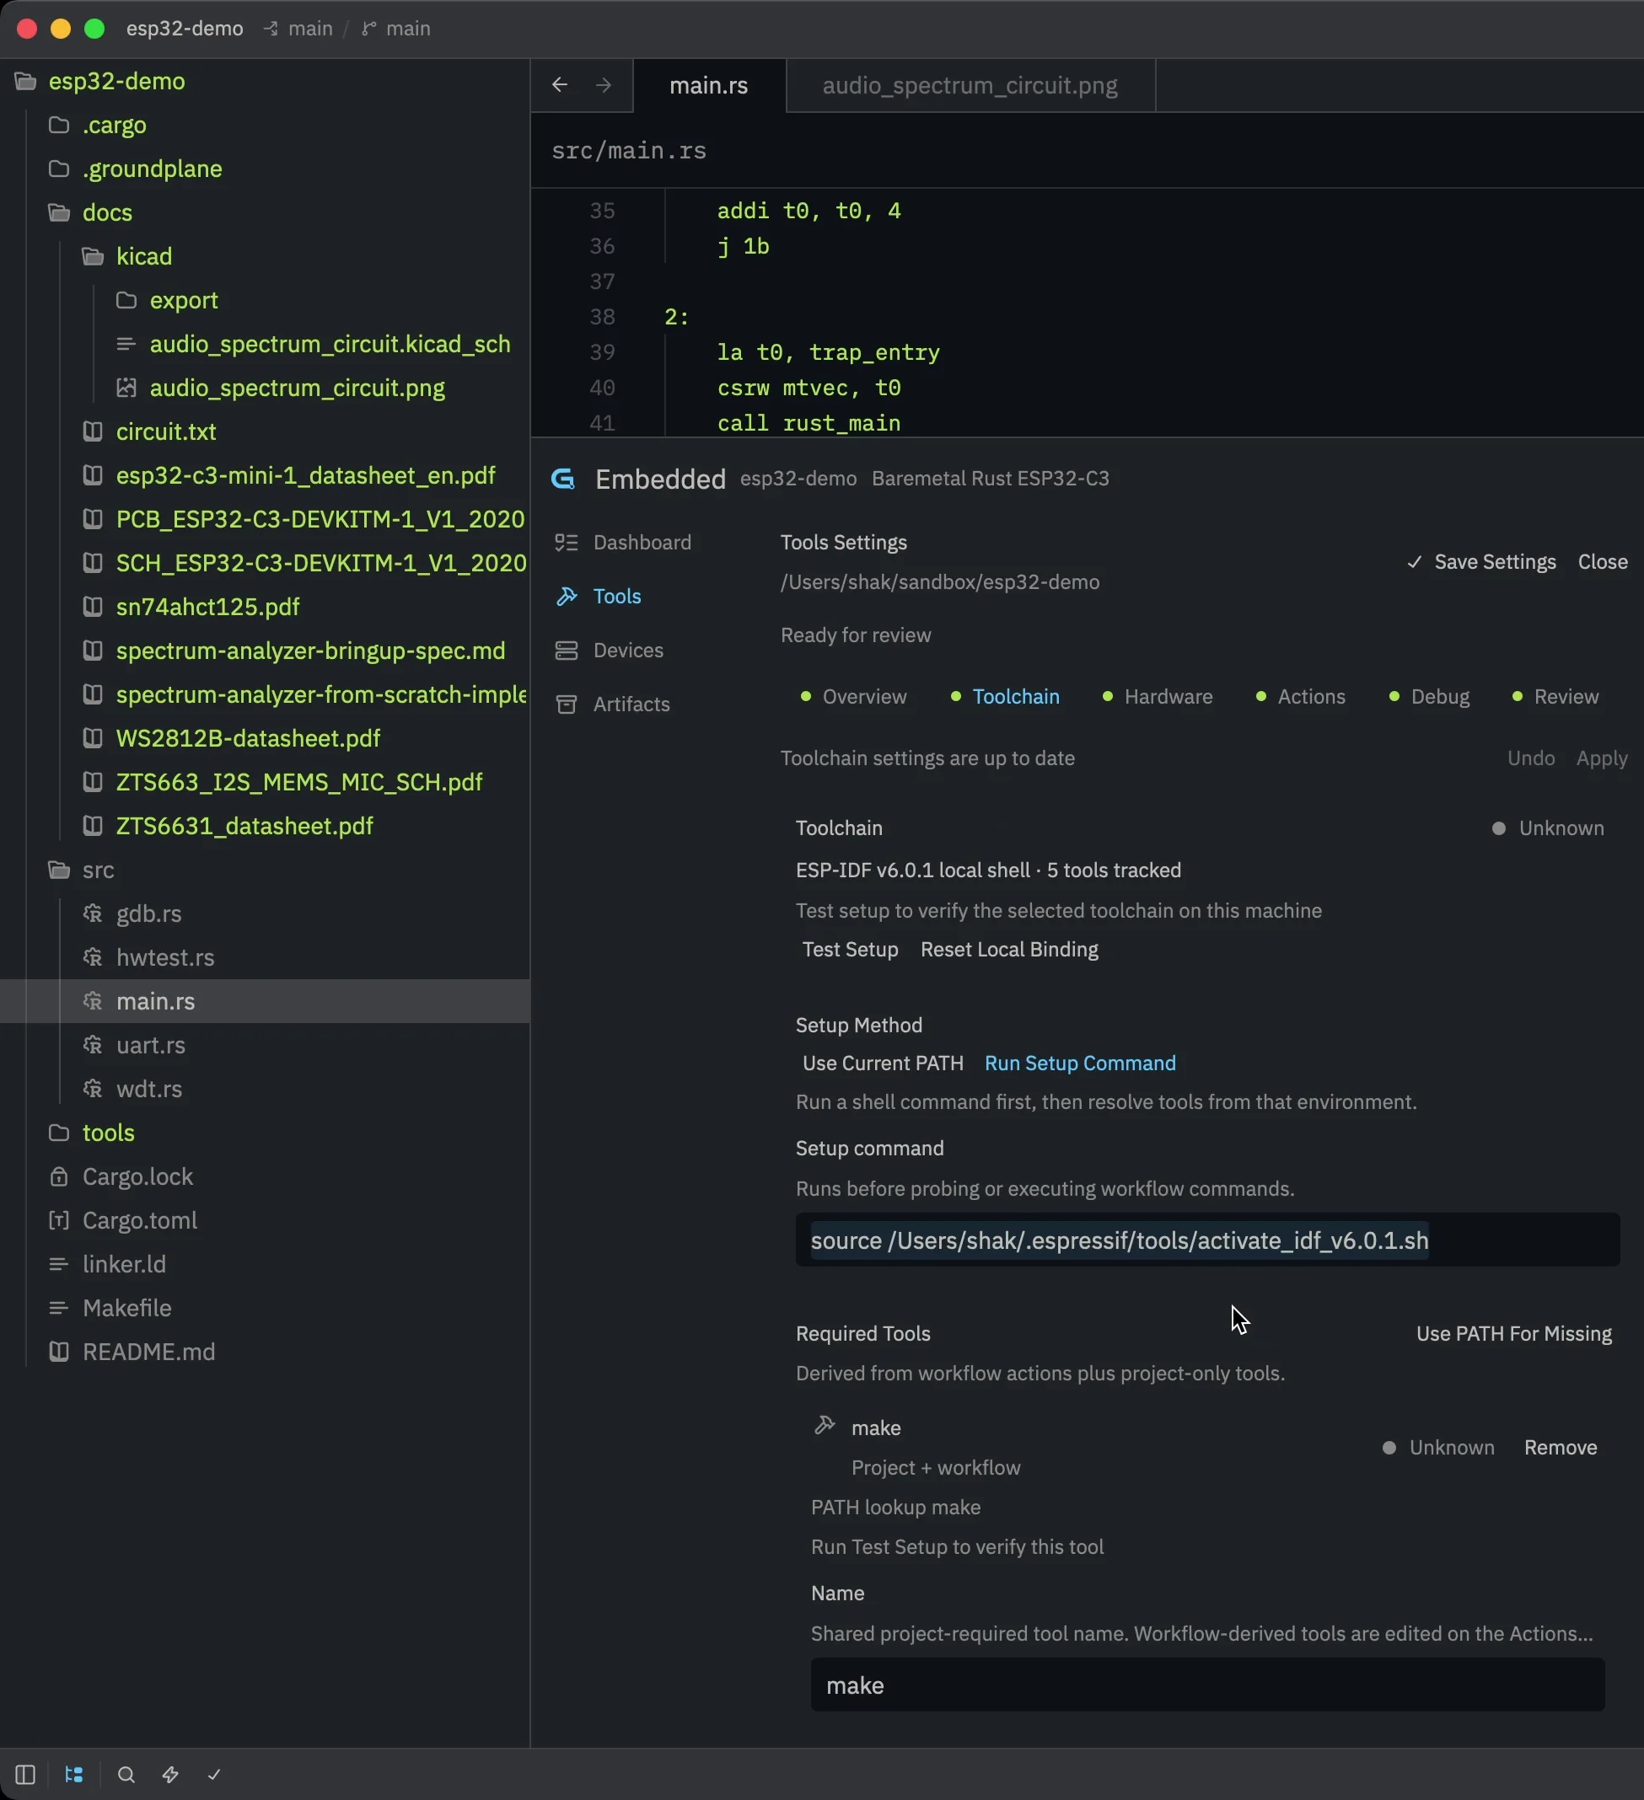Click the toml icon beside Cargo.toml
This screenshot has width=1644, height=1800.
59,1219
